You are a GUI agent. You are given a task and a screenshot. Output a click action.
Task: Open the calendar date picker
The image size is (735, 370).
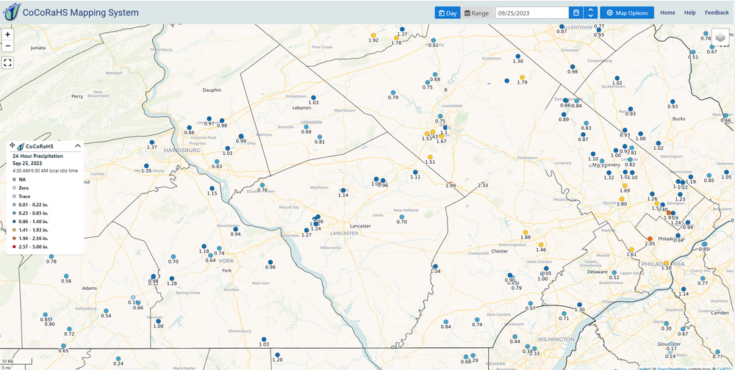click(x=576, y=13)
